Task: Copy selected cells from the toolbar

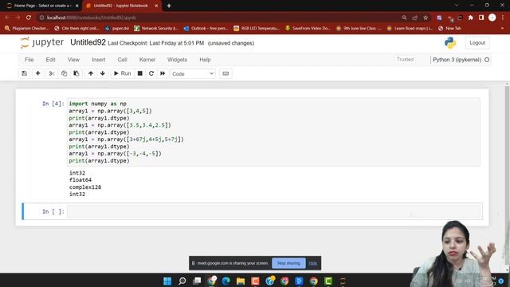Action: 64,73
